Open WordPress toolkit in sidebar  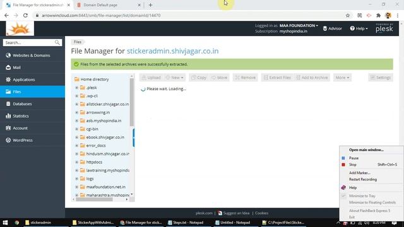coord(32,140)
